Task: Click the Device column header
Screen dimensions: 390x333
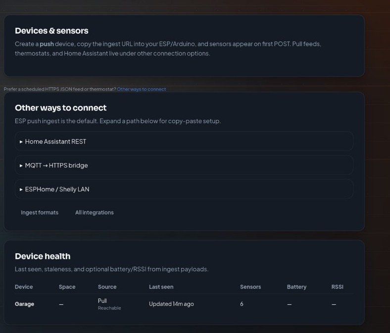Action: pos(24,287)
